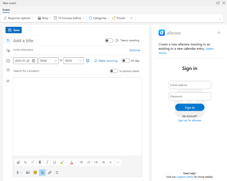Apply italic formatting to text

pos(47,162)
